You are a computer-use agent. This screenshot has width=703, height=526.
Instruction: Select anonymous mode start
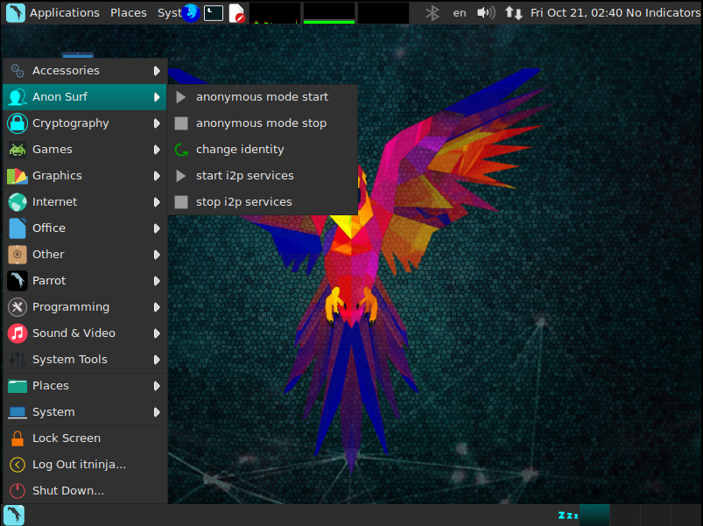(263, 97)
